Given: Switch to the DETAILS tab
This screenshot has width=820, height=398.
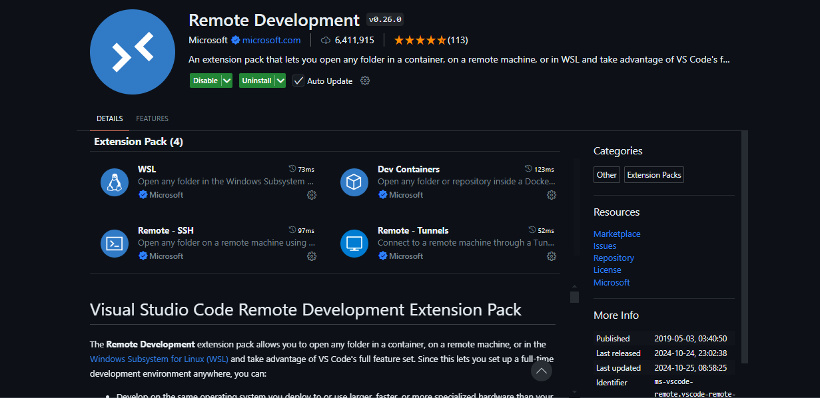Looking at the screenshot, I should 110,118.
